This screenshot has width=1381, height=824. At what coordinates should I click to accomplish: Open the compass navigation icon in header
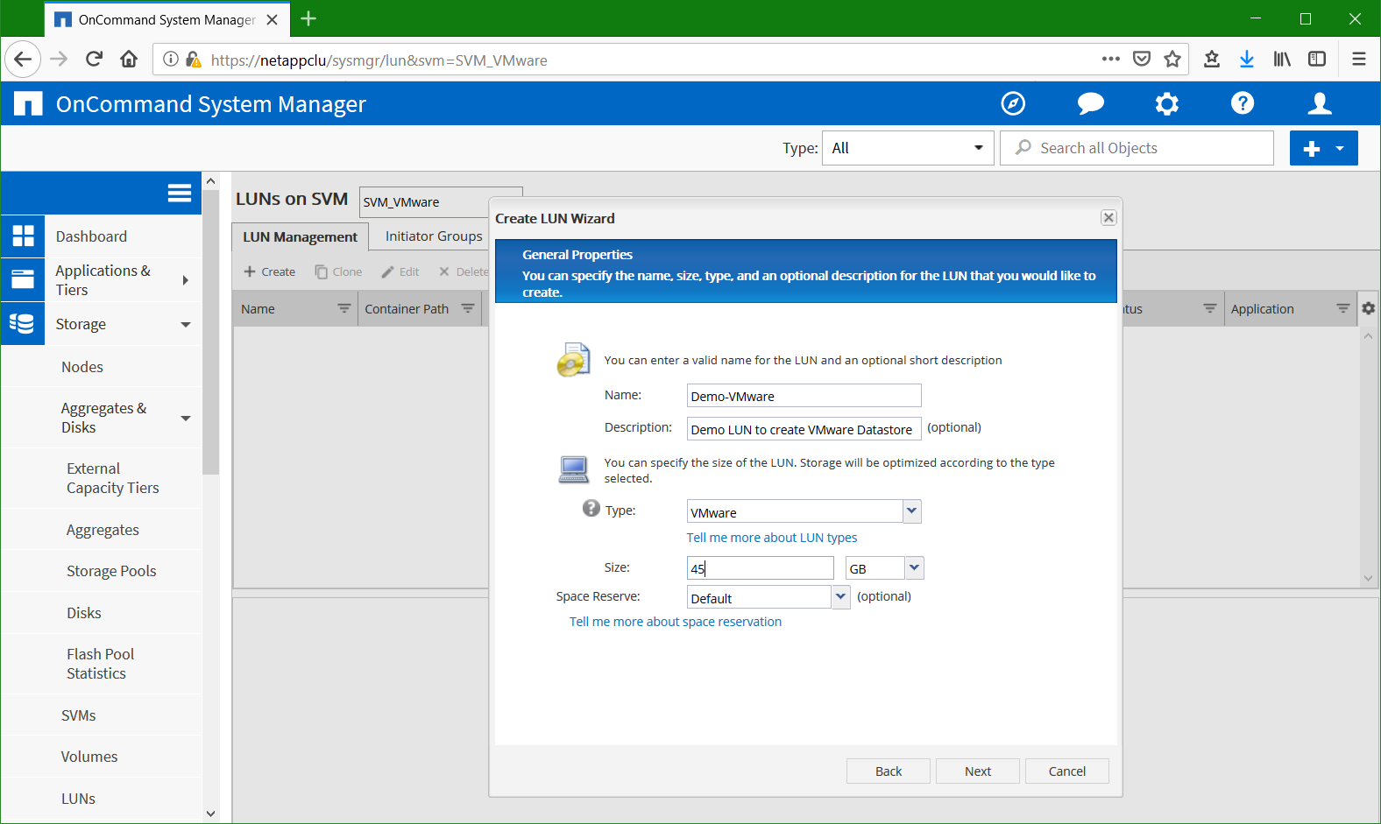tap(1013, 103)
